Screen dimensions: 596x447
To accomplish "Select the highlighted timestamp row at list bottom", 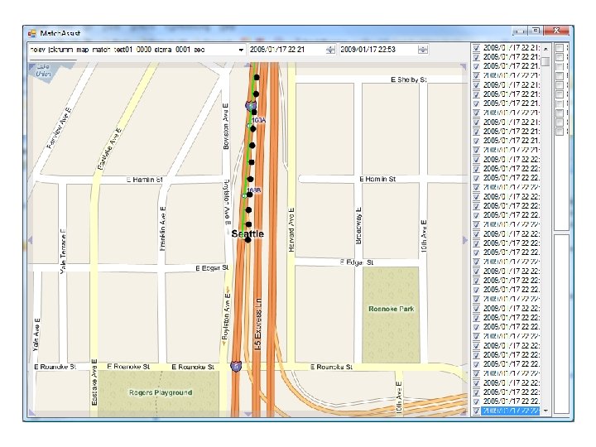I will tap(510, 411).
